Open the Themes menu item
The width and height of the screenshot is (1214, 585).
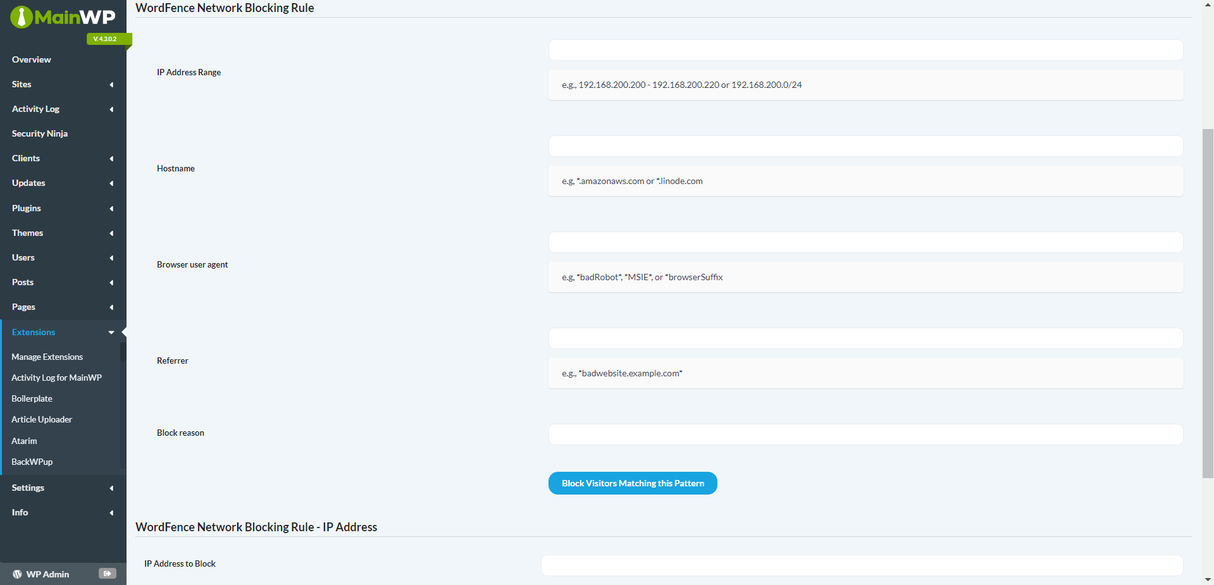[x=28, y=233]
